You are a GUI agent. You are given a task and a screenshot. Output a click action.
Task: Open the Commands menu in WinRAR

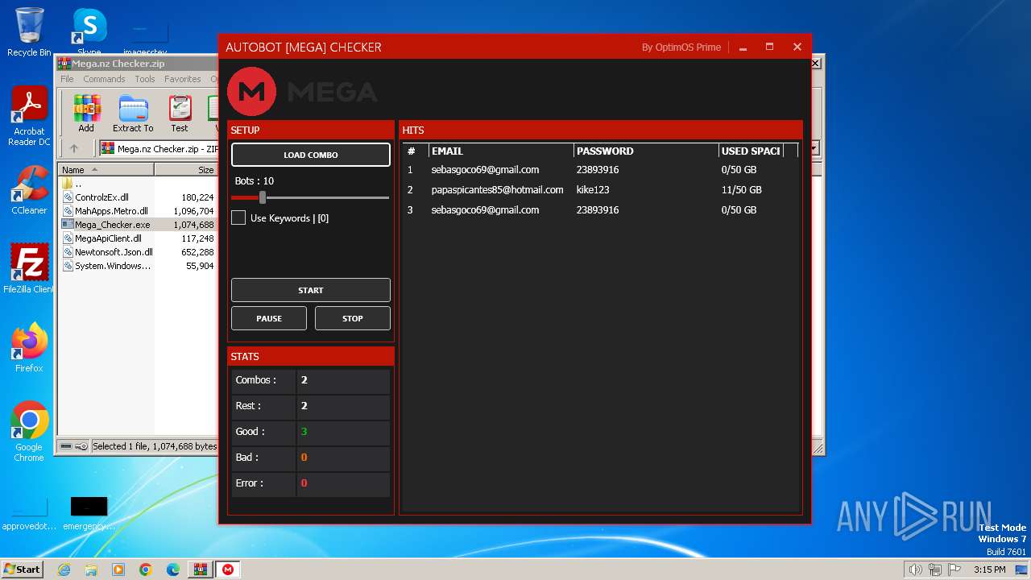tap(104, 79)
